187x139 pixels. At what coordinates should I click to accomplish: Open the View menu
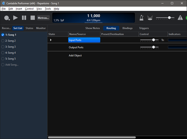[39, 9]
